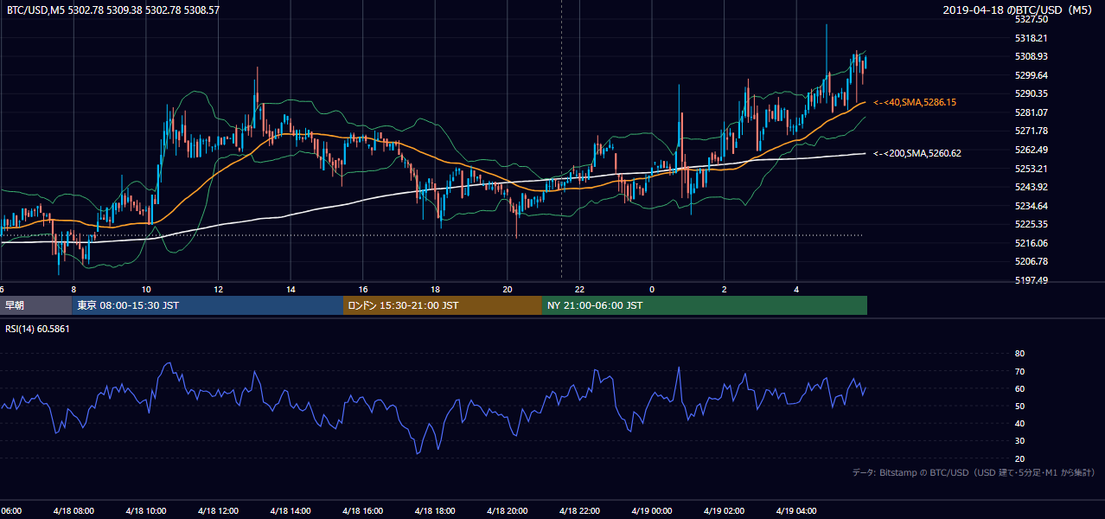Click price axis value 5318.21
Viewport: 1105px width, 519px height.
(x=1032, y=38)
